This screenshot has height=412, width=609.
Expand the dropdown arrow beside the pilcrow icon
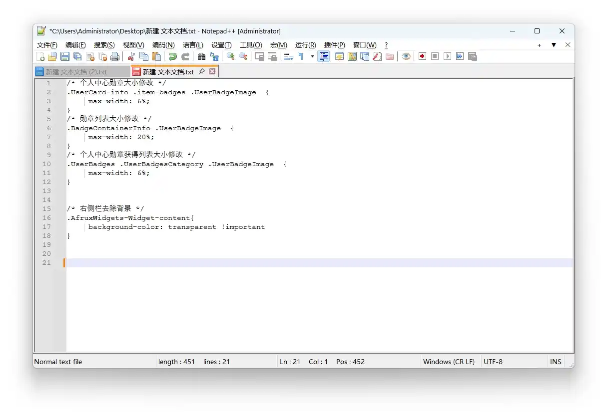click(312, 56)
